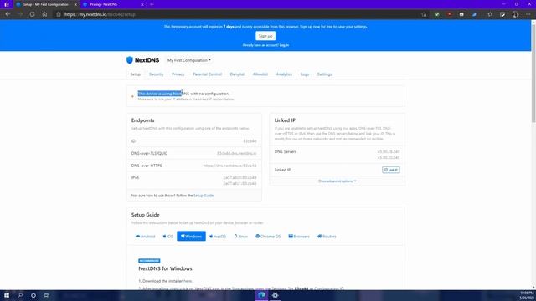Open the Windows Start menu
Viewport: 536px width, 301px height.
click(x=7, y=295)
